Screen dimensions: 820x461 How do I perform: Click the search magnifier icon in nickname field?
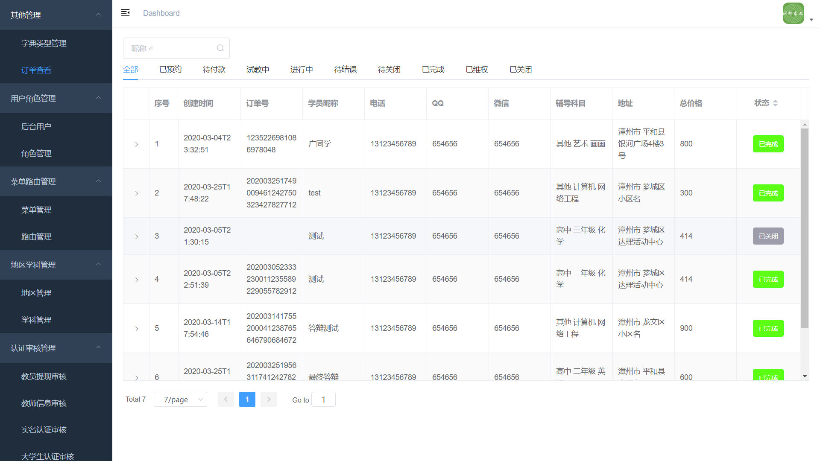(220, 48)
